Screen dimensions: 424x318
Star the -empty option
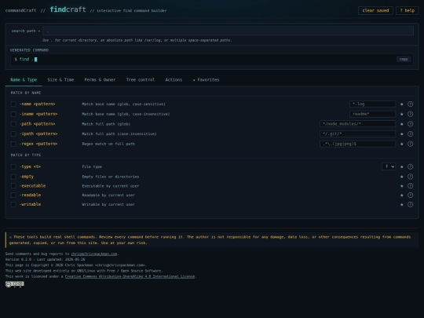[401, 177]
